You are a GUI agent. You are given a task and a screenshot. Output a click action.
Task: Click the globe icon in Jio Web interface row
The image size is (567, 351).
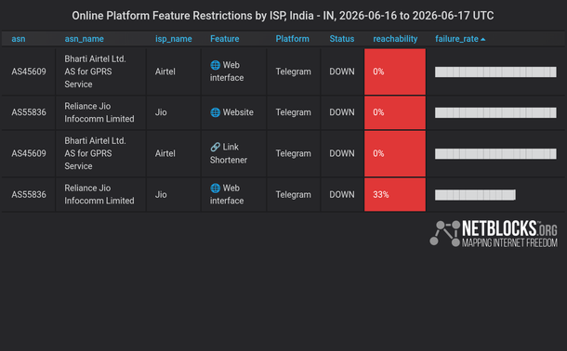215,188
